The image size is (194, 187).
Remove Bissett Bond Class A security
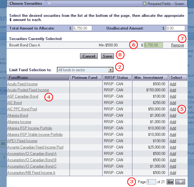(177, 45)
